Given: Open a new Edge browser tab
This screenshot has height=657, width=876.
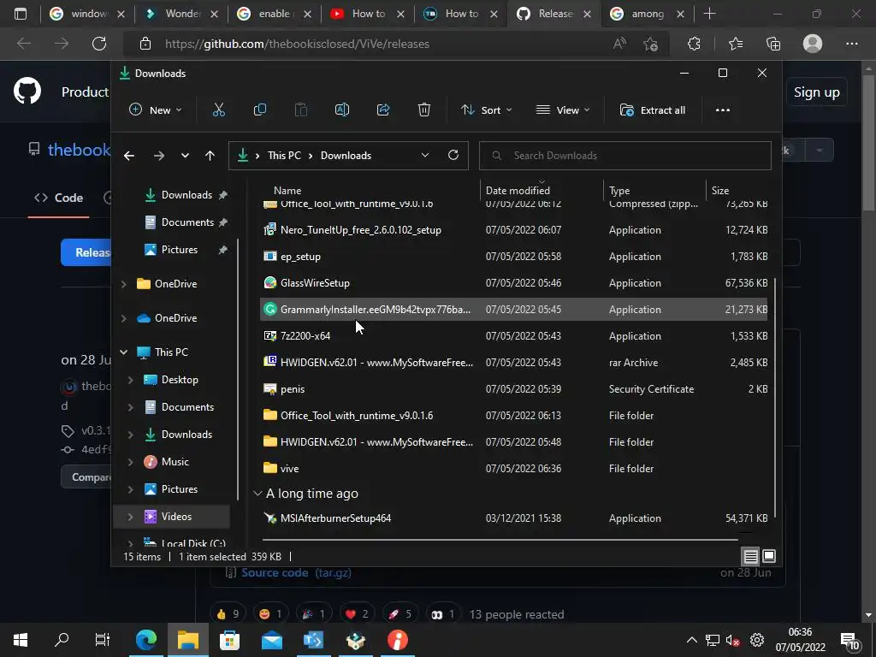Looking at the screenshot, I should coord(709,14).
